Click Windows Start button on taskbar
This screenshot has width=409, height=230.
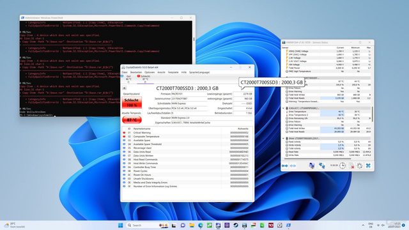(121, 225)
